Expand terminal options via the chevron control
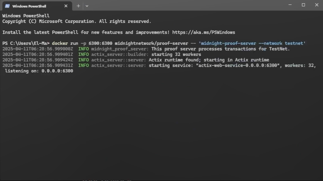 87,6
